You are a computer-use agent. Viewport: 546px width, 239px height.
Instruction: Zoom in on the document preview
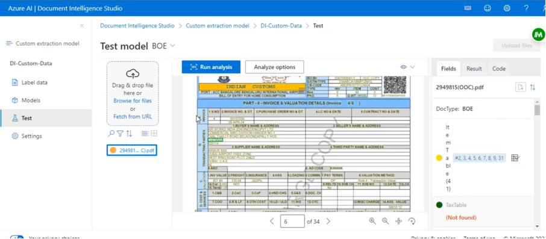pyautogui.click(x=372, y=221)
